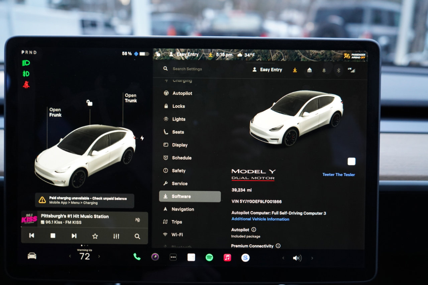Tap the Open Frunk control
428x285 pixels.
55,112
